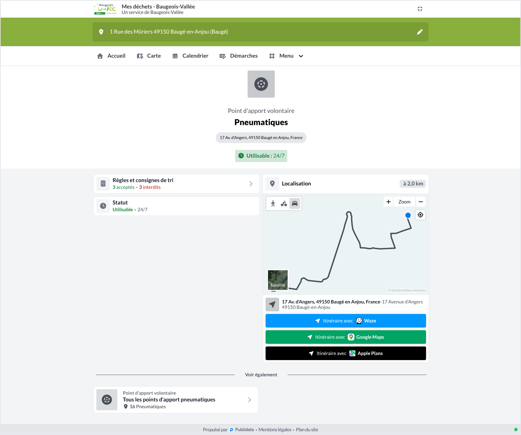Click the navigation arrow icon beside the address
Screen dimensions: 521x435
pos(272,304)
